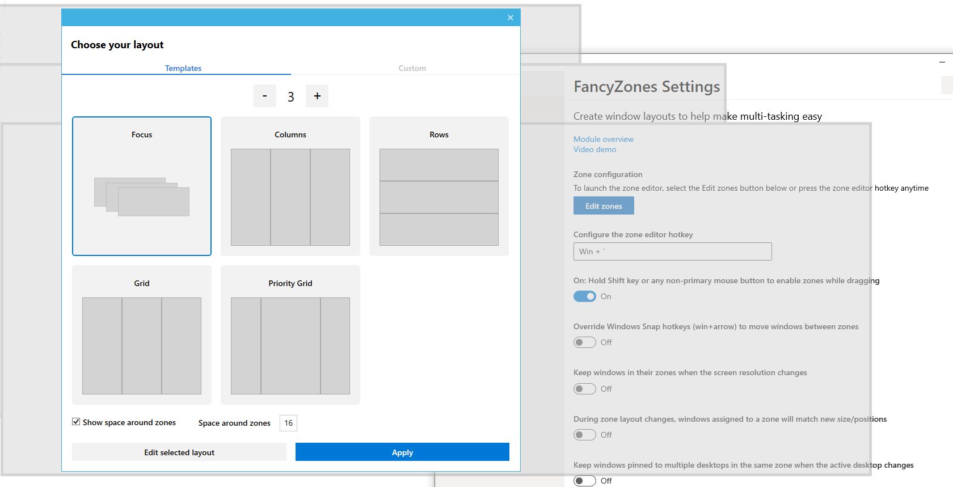
Task: Turn off Hold Shift key toggle
Action: click(584, 296)
